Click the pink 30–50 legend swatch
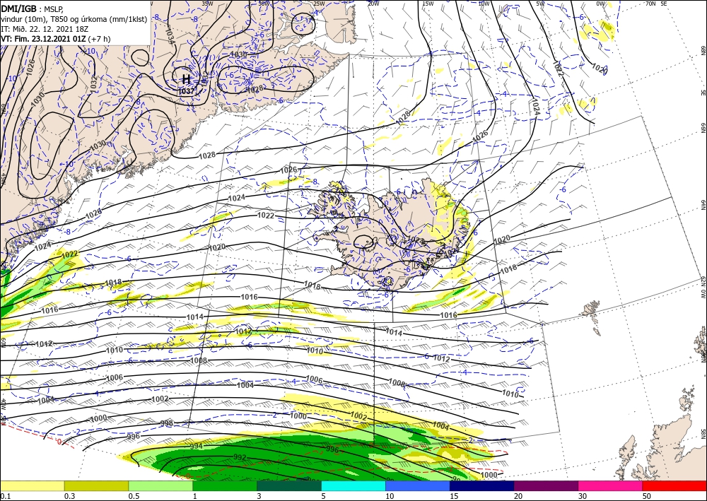707x501 pixels. coord(611,485)
